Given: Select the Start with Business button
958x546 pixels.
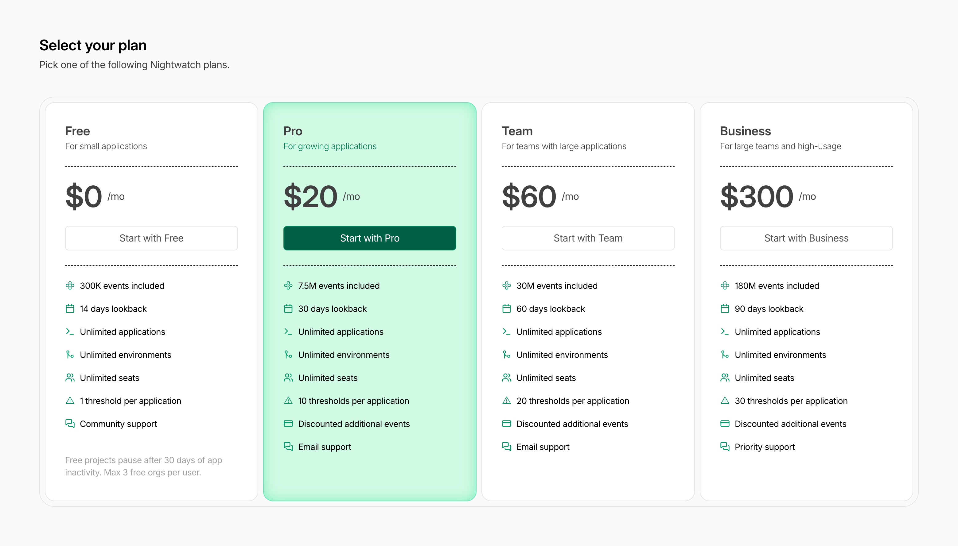Looking at the screenshot, I should (x=806, y=238).
